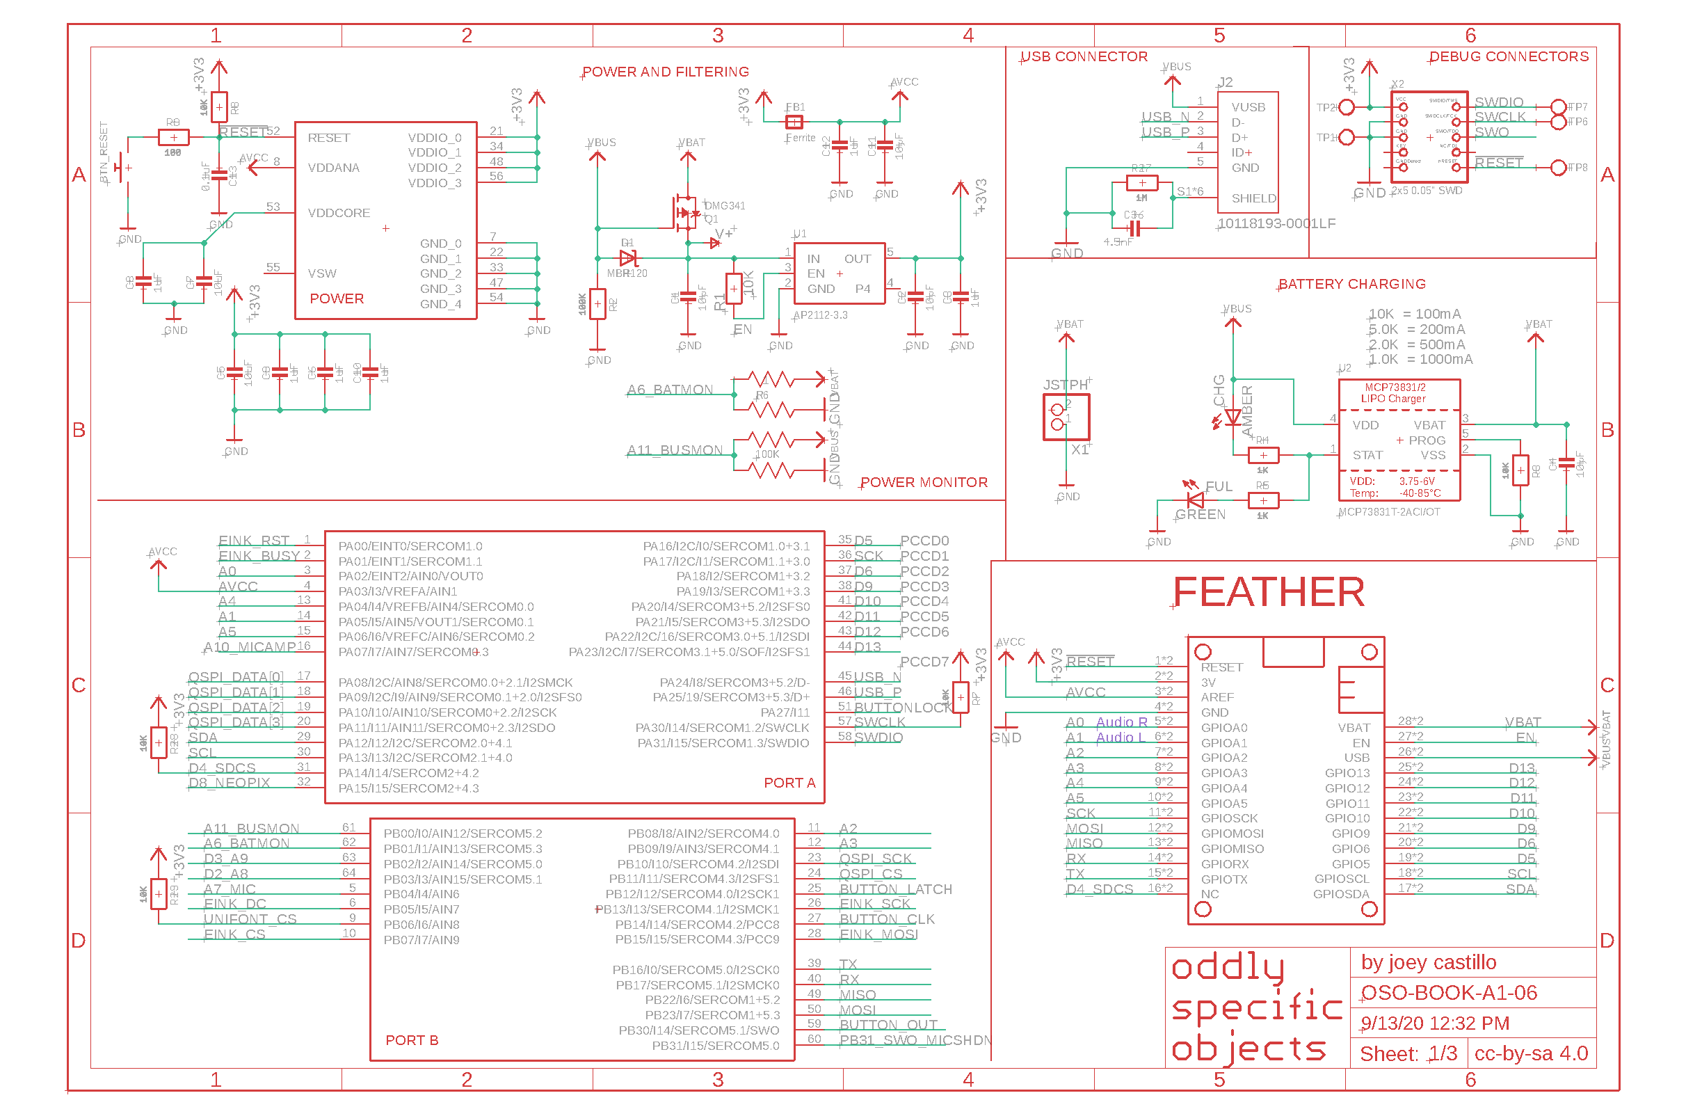1686x1116 pixels.
Task: Click the "10K = 100mA" charge note
Action: (x=1414, y=314)
